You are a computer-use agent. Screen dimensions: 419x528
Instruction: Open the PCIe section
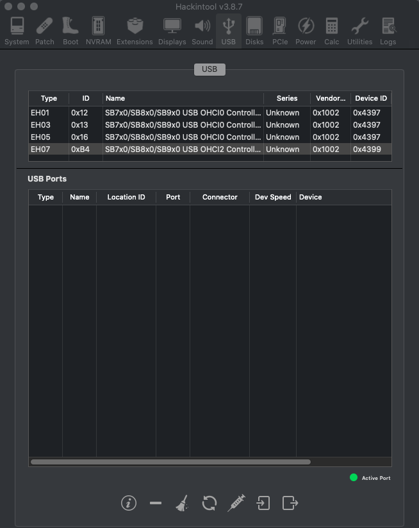click(x=280, y=31)
